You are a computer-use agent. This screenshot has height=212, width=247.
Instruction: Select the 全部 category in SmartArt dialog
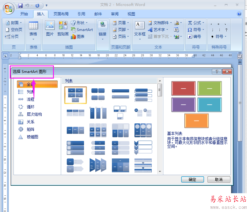37,84
